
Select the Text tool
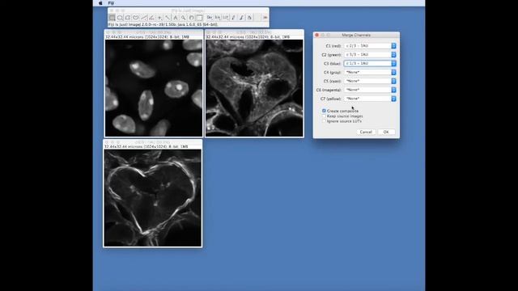176,18
